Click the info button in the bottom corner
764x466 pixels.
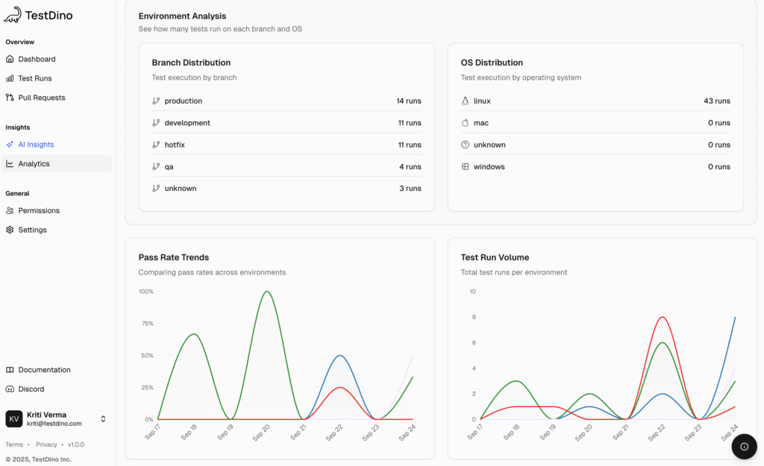[744, 446]
